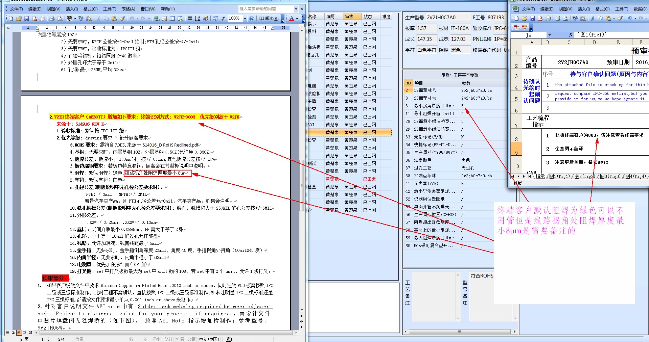Create new blank document in Word toolbar
This screenshot has height=342, width=649.
[x=11, y=19]
